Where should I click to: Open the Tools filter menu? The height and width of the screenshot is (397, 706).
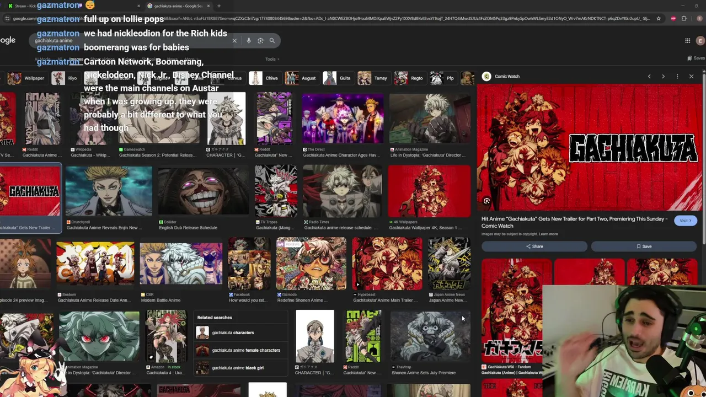[x=272, y=59]
